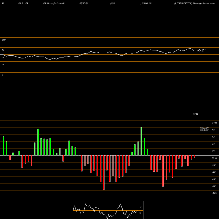Click the RSI axis label 50
The width and height of the screenshot is (219, 219).
pyautogui.click(x=3, y=57)
